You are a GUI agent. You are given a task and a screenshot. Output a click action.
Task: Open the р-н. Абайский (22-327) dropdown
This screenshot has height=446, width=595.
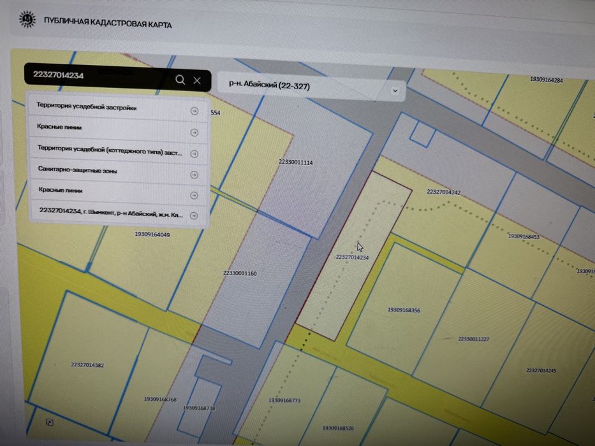pos(311,87)
